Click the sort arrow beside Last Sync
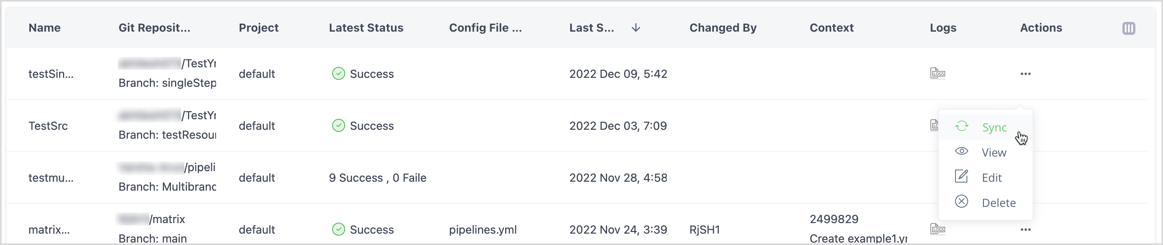1163x245 pixels. pyautogui.click(x=636, y=28)
